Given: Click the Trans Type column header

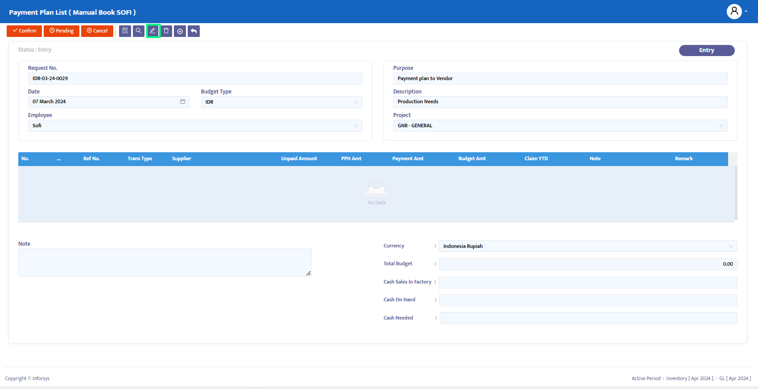Looking at the screenshot, I should [140, 158].
